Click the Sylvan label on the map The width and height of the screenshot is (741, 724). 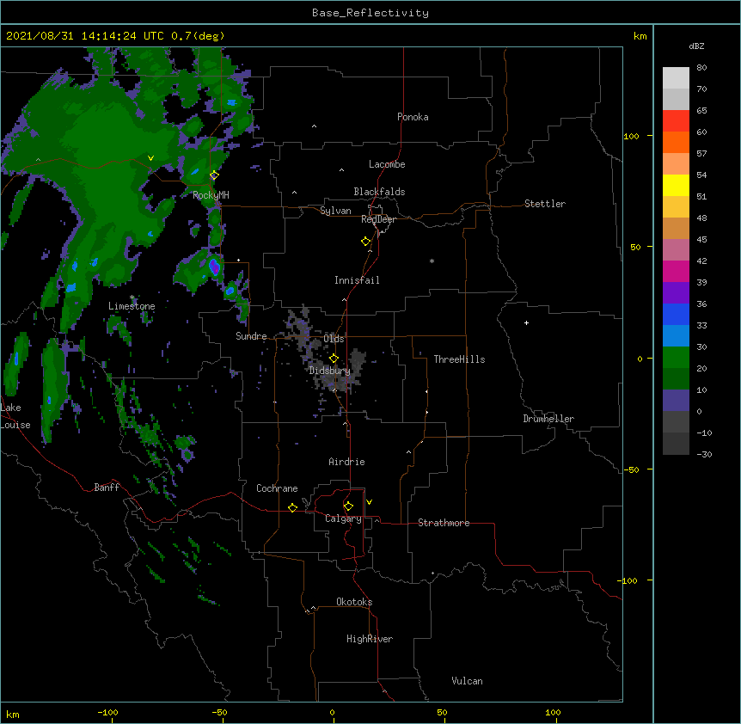335,211
